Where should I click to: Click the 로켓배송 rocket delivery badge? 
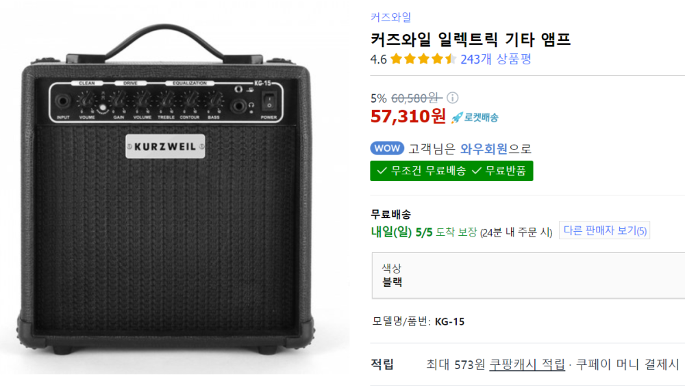point(475,118)
